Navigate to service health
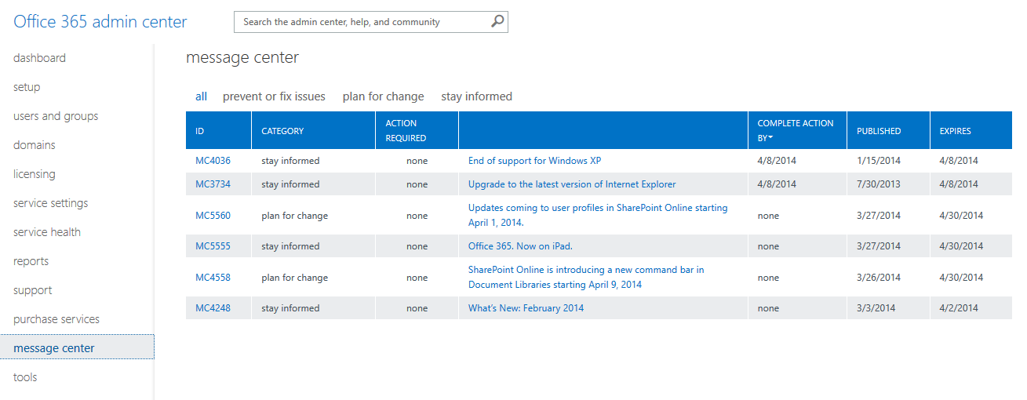The height and width of the screenshot is (400, 1027). tap(47, 232)
